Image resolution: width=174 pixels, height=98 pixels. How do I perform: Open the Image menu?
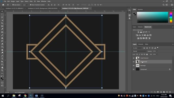tap(13, 1)
